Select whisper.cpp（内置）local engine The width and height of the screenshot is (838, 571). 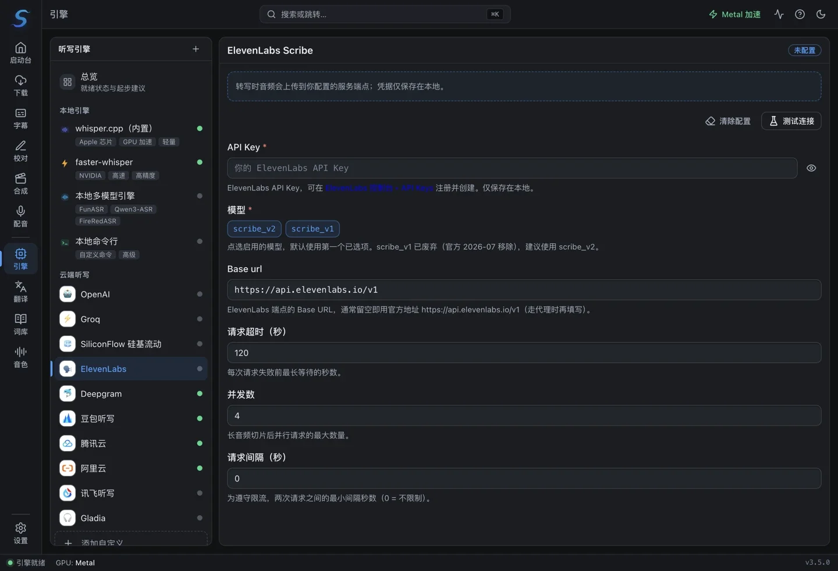coord(131,134)
